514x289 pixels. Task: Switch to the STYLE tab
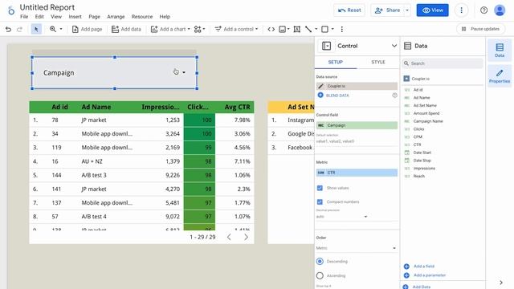(378, 62)
